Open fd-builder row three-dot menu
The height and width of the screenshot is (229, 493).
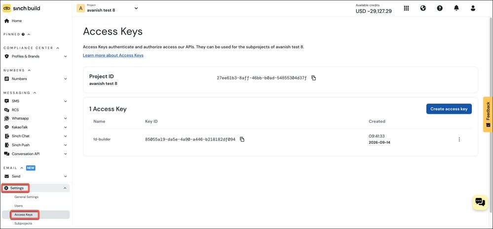point(459,139)
